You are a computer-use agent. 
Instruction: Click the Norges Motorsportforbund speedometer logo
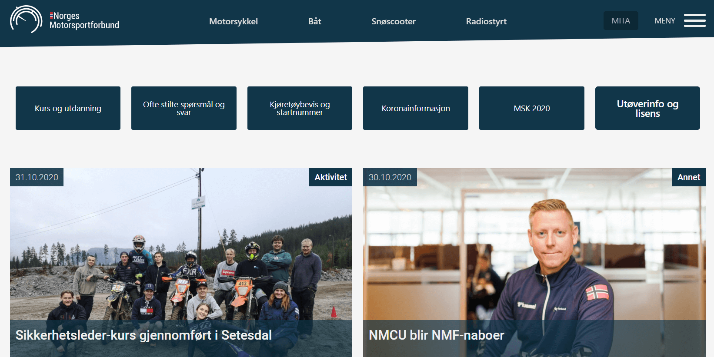[x=26, y=20]
